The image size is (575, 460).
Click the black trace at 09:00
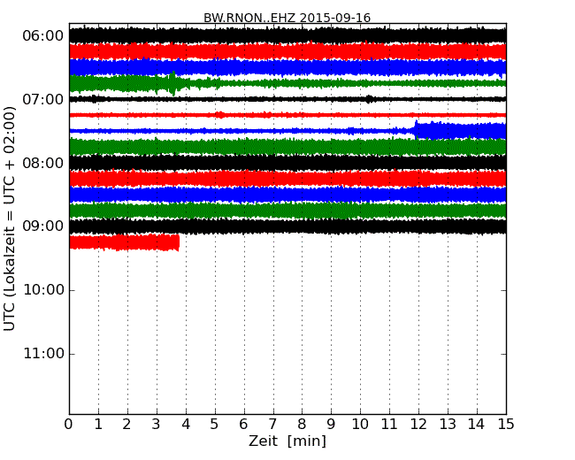pyautogui.click(x=287, y=226)
